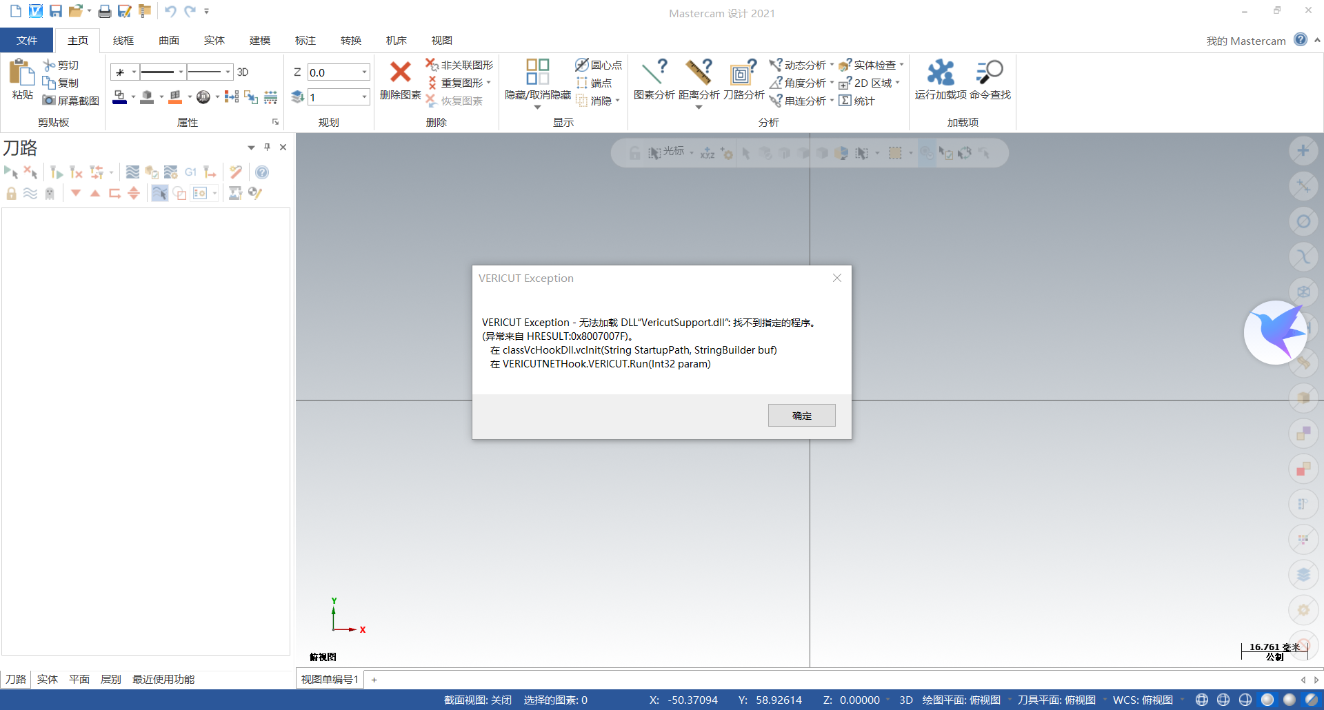Select Non-associative geometry (非关联图形) delete
The height and width of the screenshot is (710, 1324).
[459, 65]
